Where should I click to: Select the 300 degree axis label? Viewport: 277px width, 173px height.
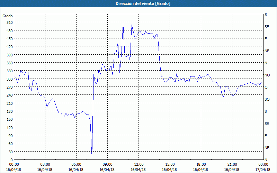point(10,79)
